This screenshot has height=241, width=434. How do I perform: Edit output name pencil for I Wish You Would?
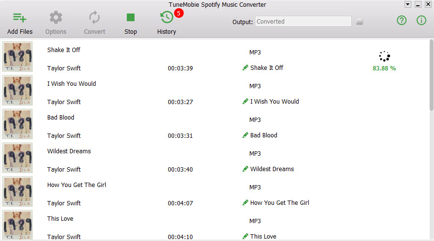(x=245, y=101)
